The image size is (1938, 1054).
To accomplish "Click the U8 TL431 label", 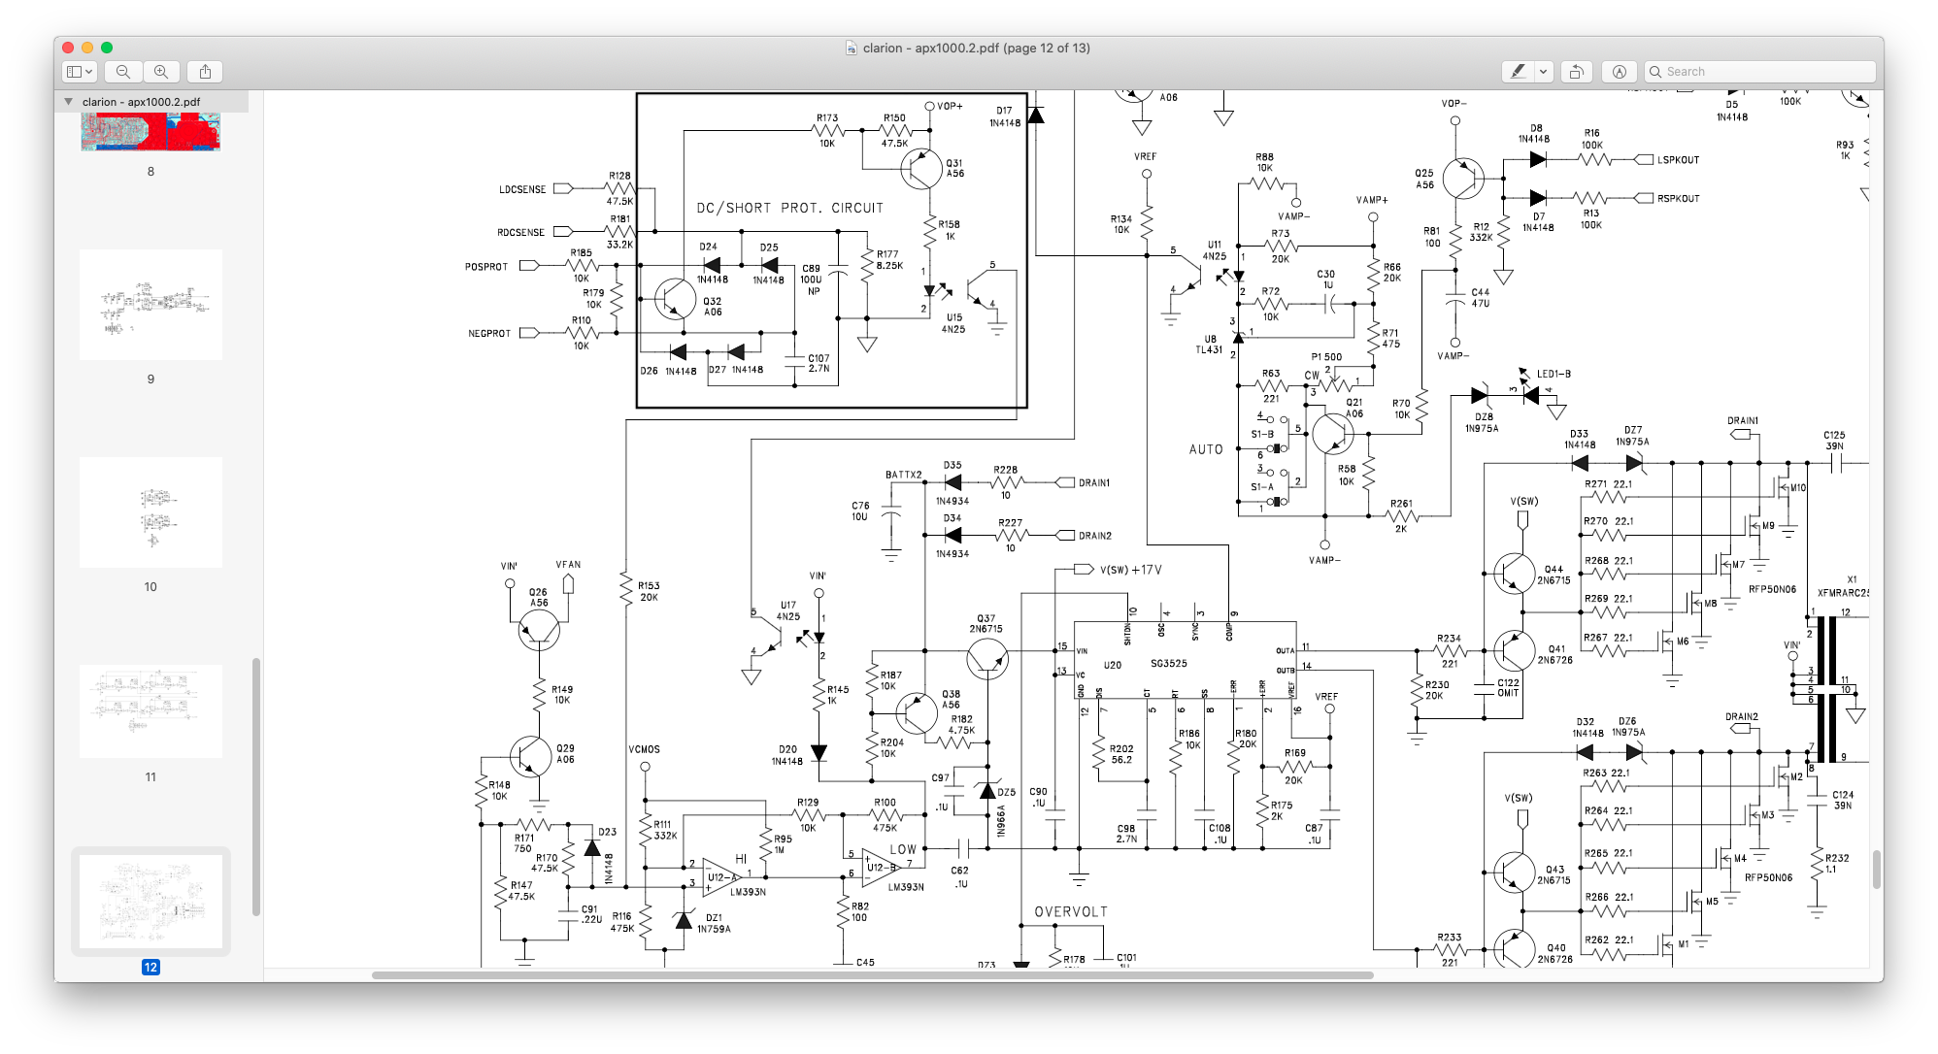I will (x=1210, y=345).
